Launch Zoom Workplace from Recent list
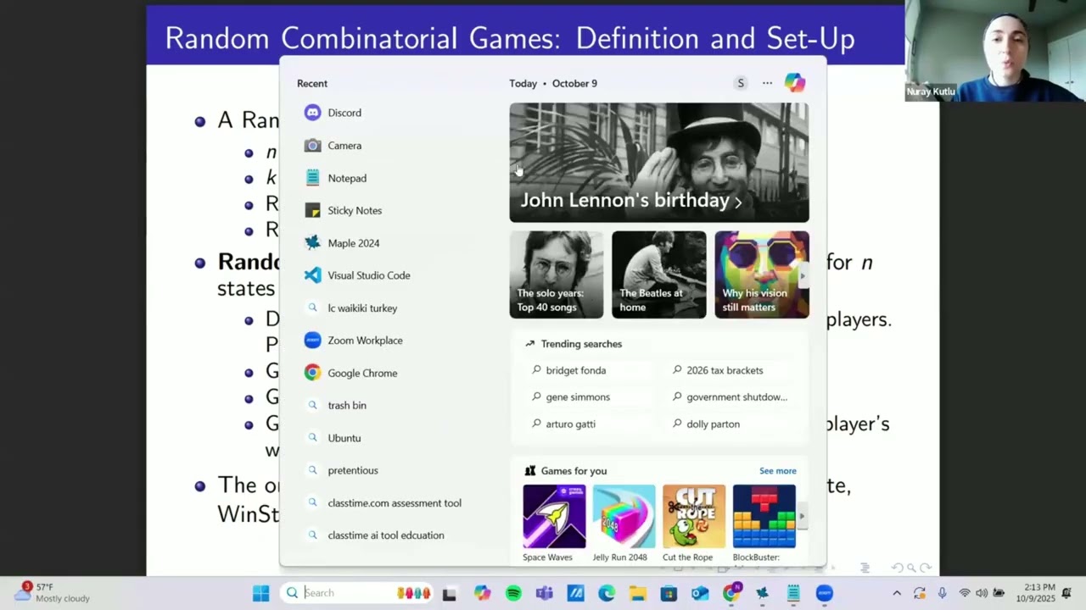This screenshot has width=1086, height=610. pos(365,341)
